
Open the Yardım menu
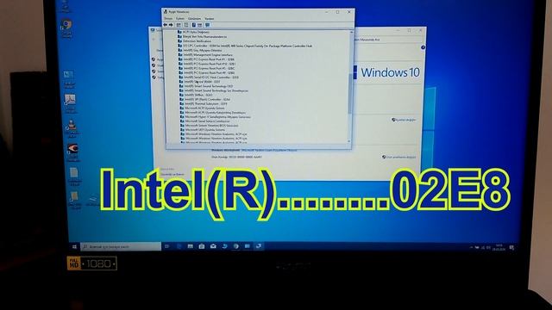pyautogui.click(x=210, y=19)
